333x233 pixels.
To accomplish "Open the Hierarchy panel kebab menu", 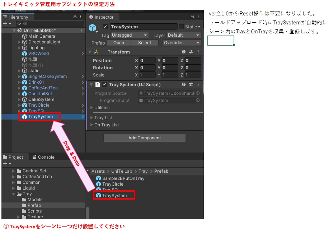I will [x=81, y=17].
